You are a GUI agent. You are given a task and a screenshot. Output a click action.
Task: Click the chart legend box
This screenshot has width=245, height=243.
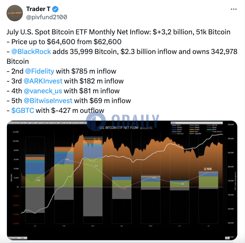click(x=197, y=128)
